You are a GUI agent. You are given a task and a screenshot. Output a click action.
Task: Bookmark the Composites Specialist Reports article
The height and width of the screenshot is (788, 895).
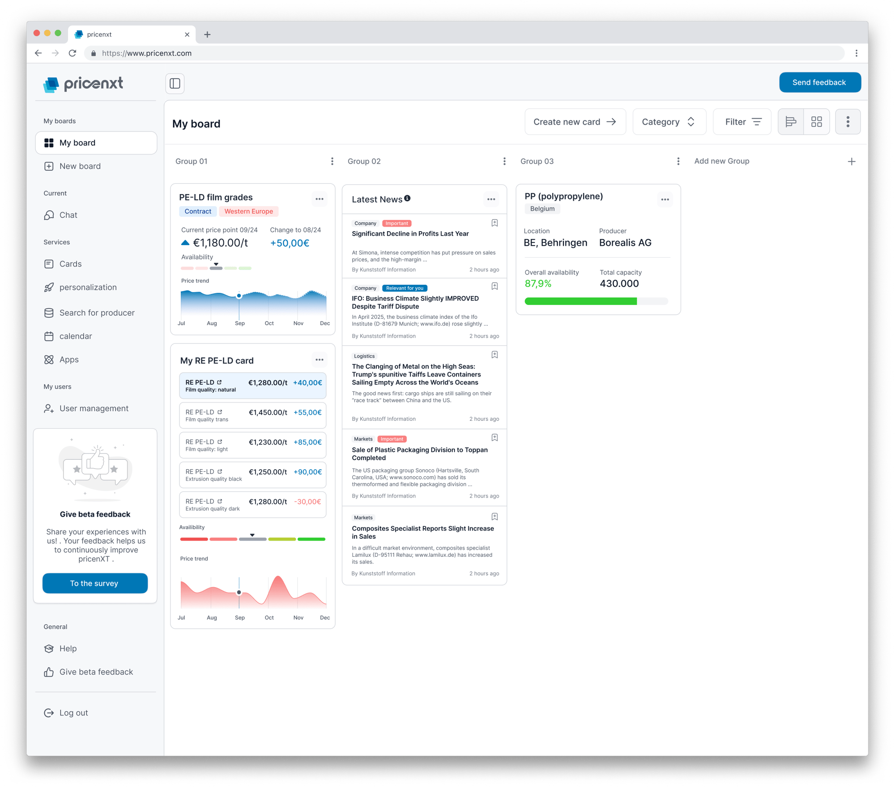tap(494, 517)
